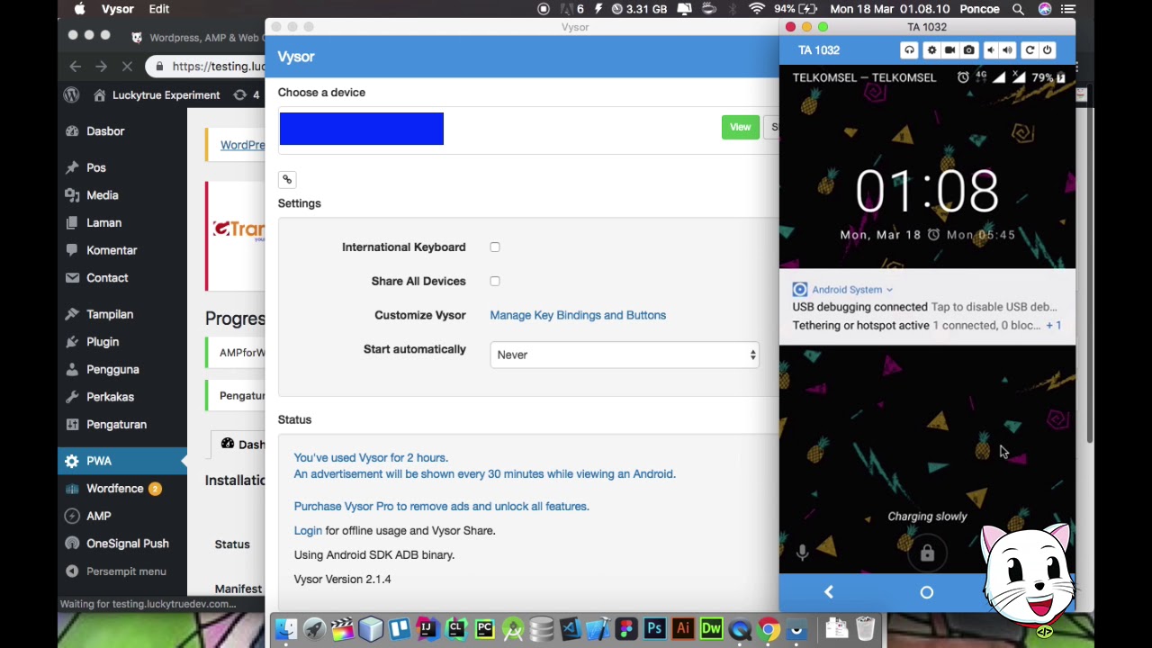The width and height of the screenshot is (1152, 648).
Task: Tap USB debugging connected notification
Action: 926,307
